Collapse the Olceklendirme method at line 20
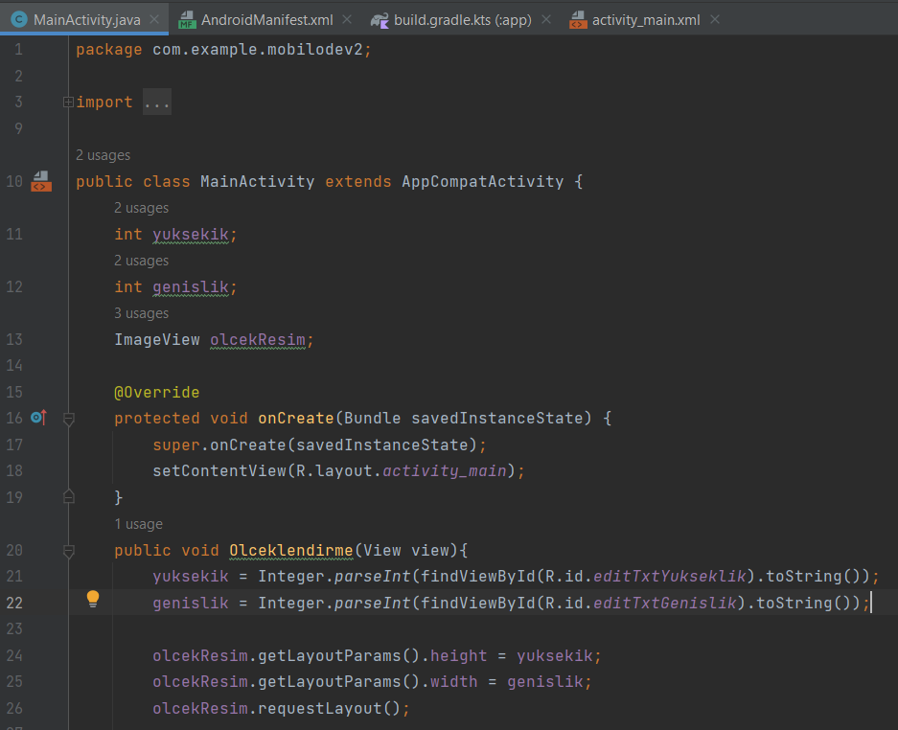The height and width of the screenshot is (730, 898). point(69,552)
